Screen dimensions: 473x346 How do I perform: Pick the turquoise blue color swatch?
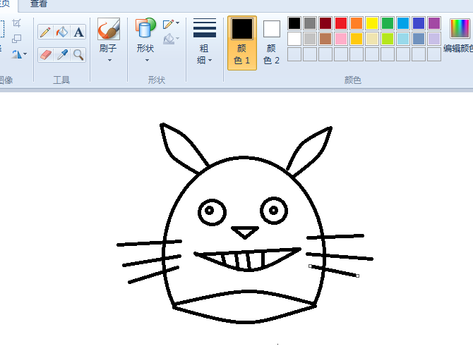[x=403, y=23]
